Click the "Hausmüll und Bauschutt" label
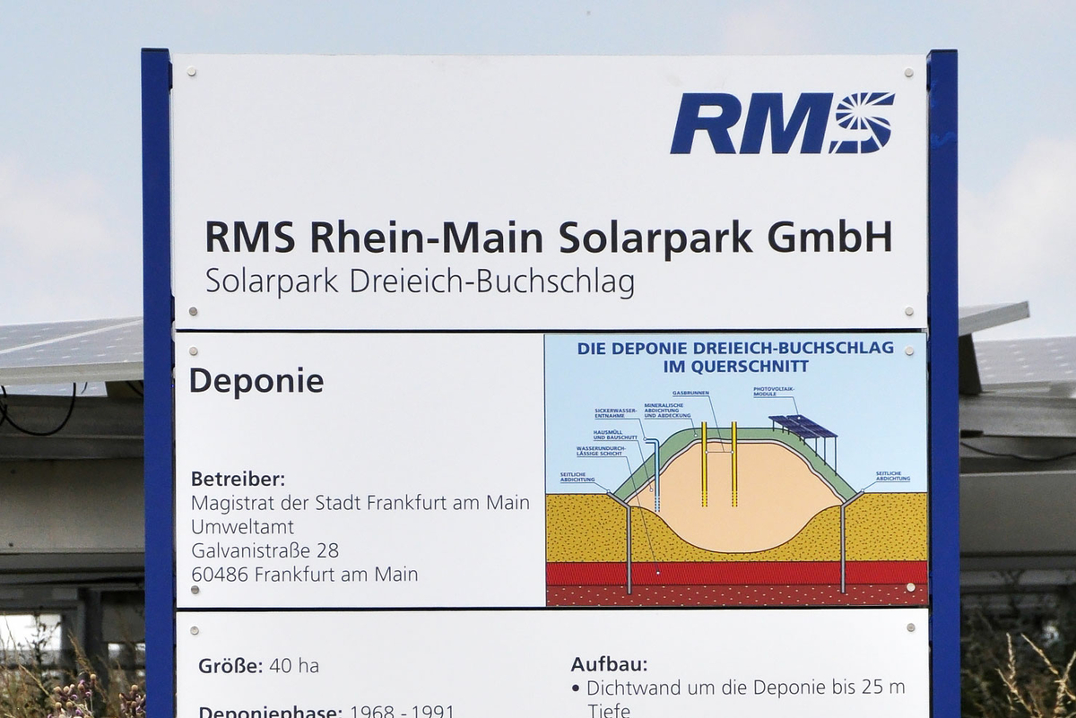The width and height of the screenshot is (1076, 718). coord(615,434)
